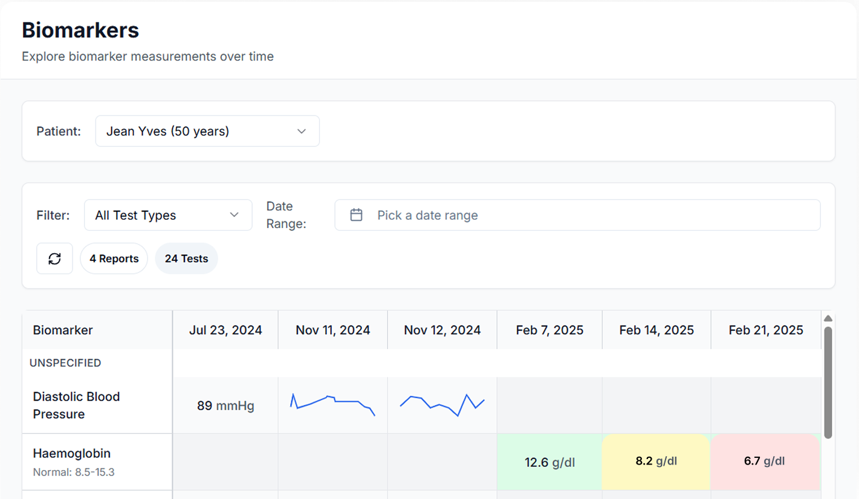Open the Patient dropdown for Jean Yves
Viewport: 859px width, 499px height.
207,131
